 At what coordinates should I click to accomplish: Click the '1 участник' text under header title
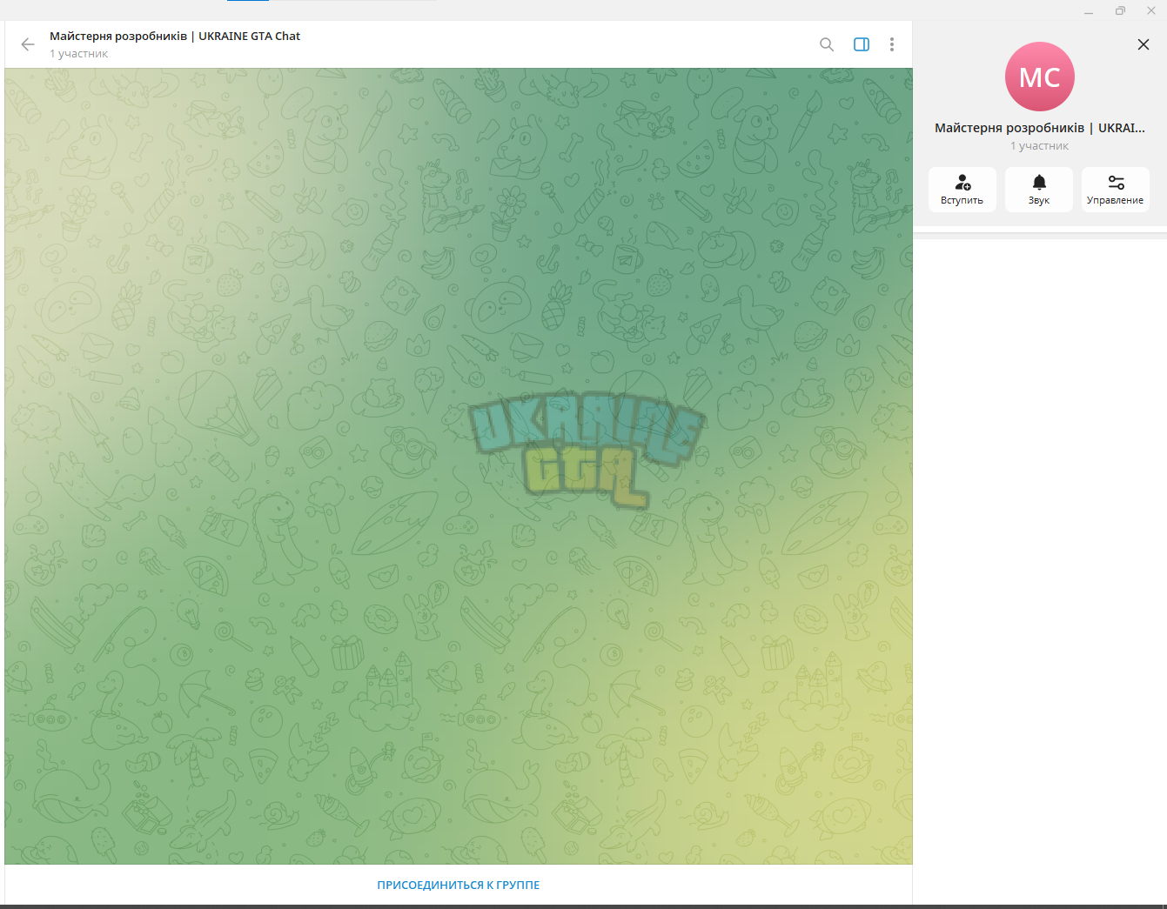click(x=79, y=54)
